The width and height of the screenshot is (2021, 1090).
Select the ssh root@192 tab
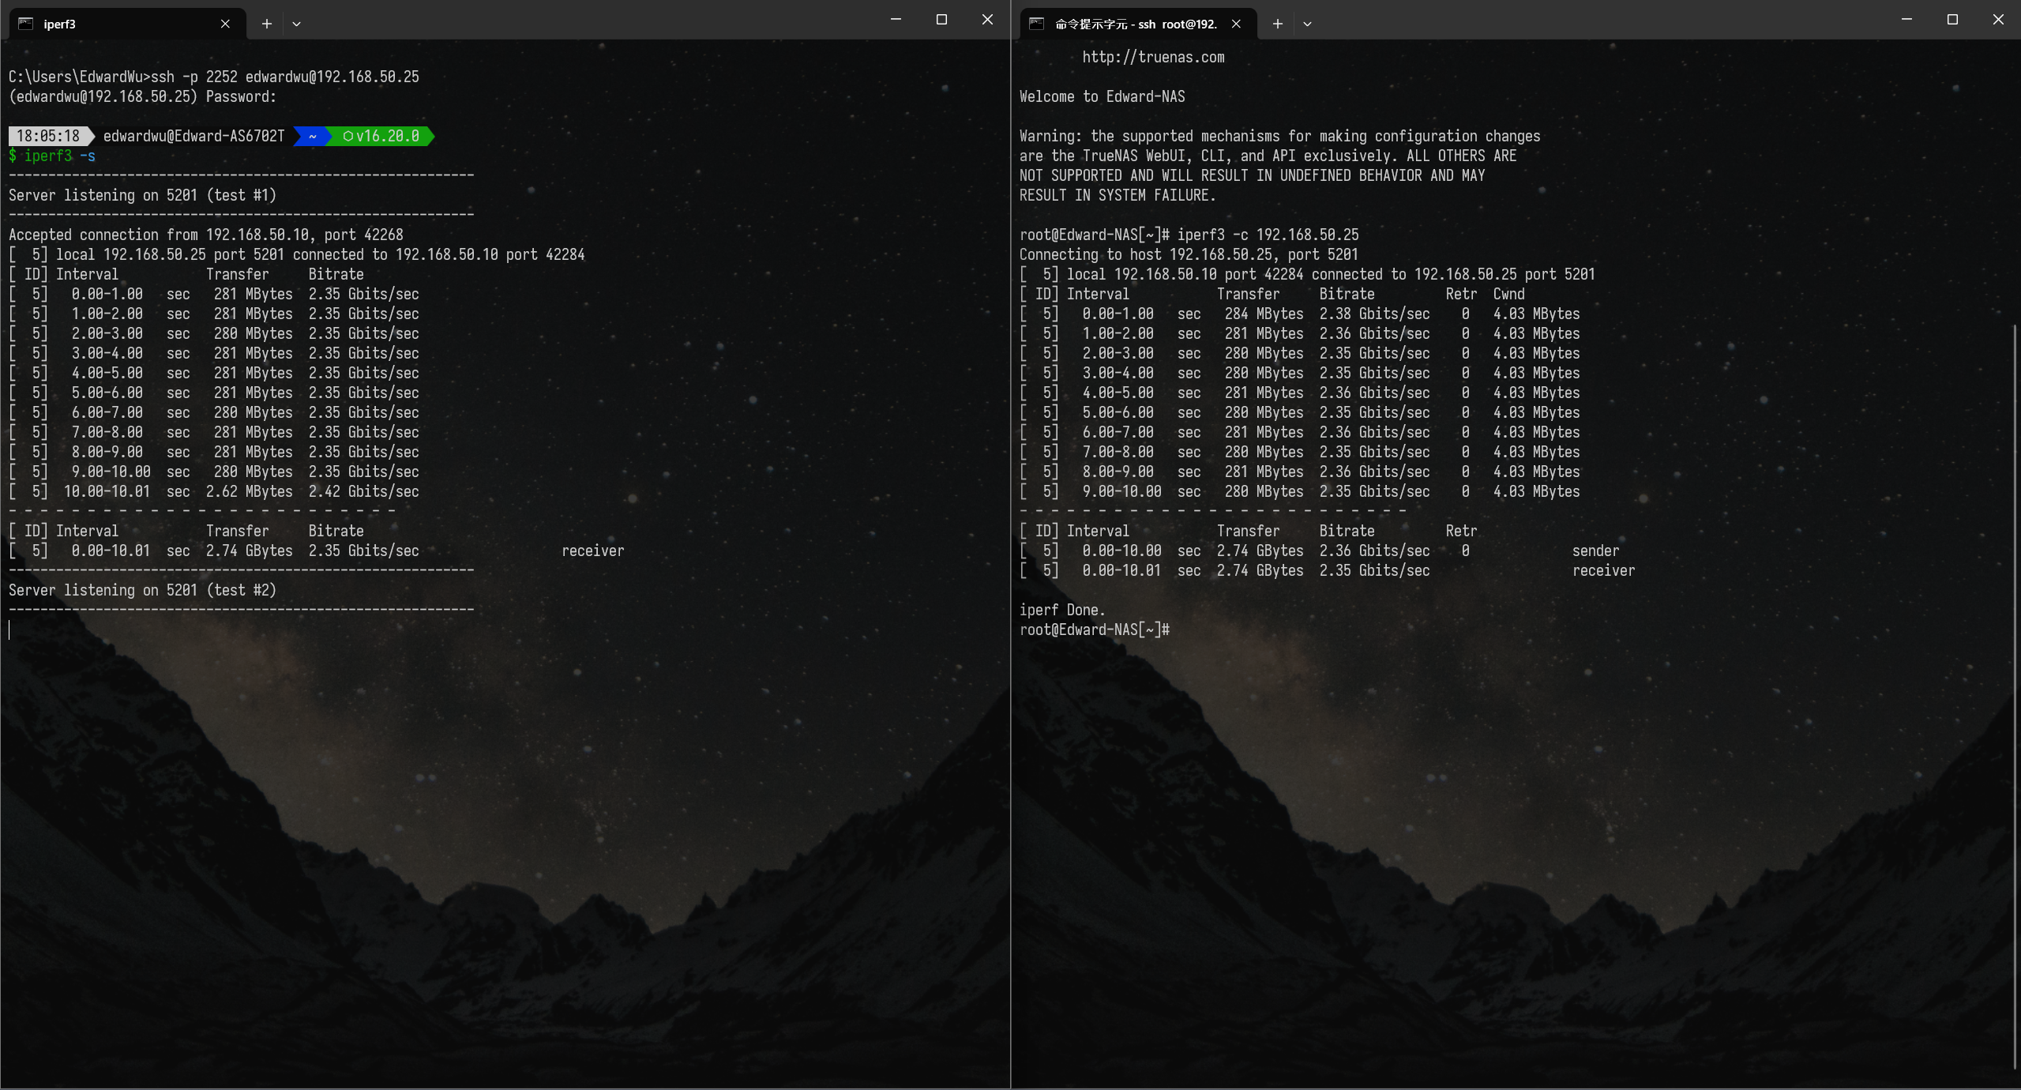(1136, 24)
